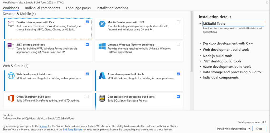
Task: Click the workloads list vertical scrollbar thumb
Action: pos(191,41)
